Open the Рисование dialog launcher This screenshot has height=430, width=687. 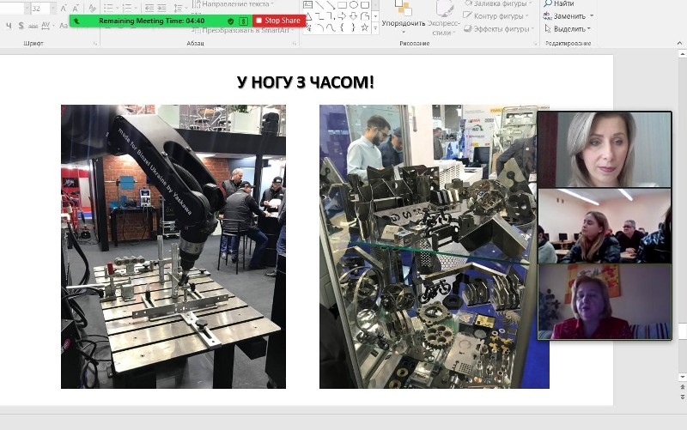click(535, 44)
